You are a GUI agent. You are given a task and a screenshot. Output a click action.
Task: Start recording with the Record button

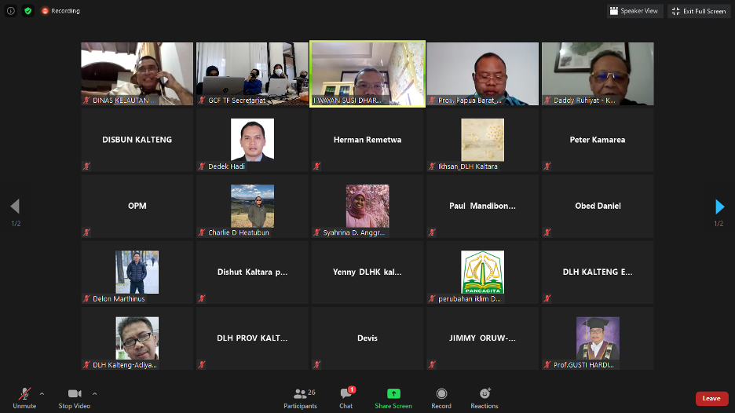coord(441,397)
